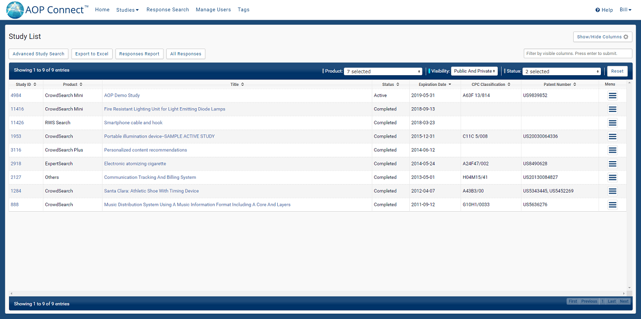Open row menu for Smartphone cable and hook
Image resolution: width=641 pixels, height=319 pixels.
tap(612, 123)
